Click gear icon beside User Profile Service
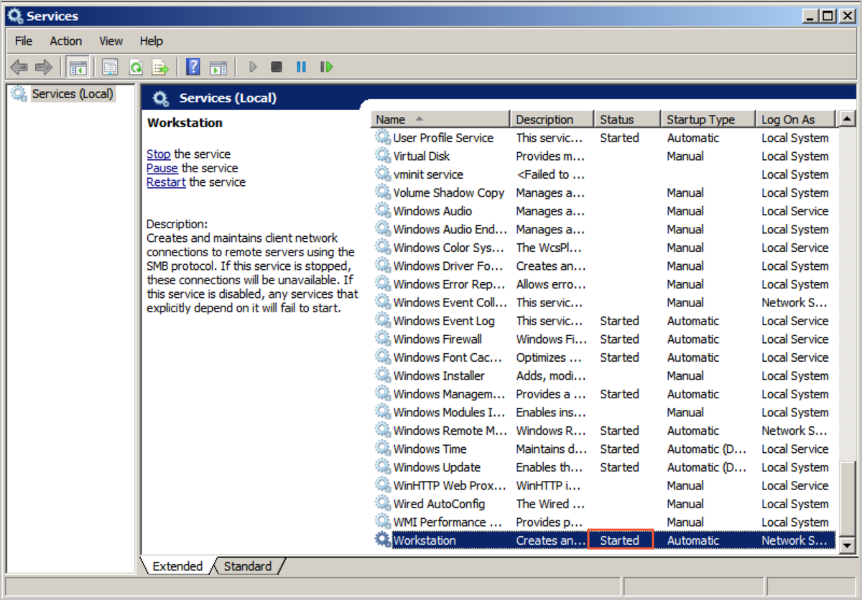 pos(383,138)
